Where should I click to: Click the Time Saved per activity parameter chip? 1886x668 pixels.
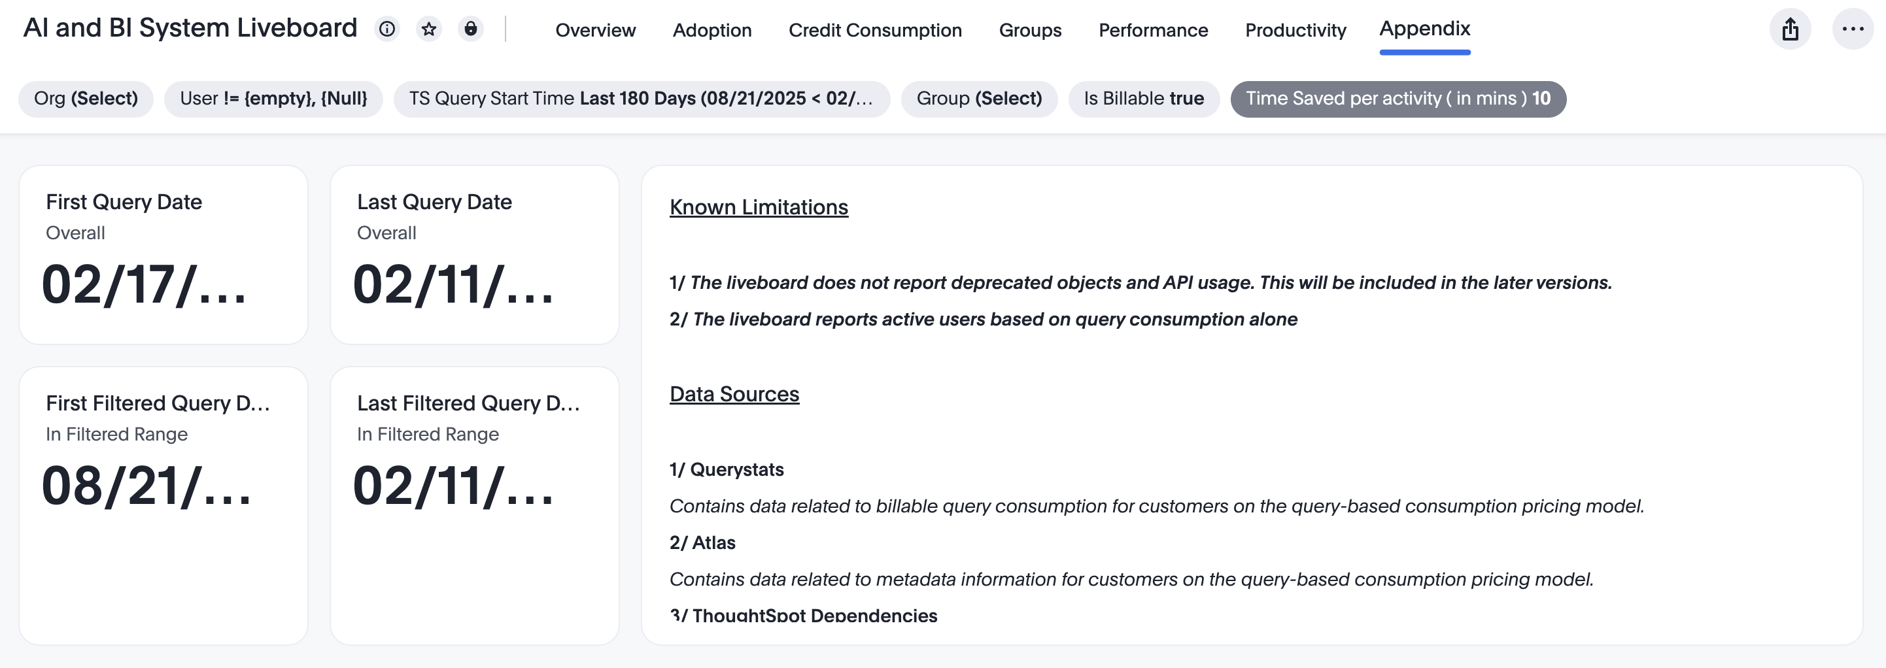[1397, 99]
